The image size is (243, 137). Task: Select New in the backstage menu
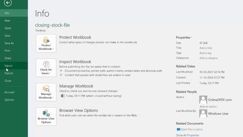pyautogui.click(x=14, y=21)
